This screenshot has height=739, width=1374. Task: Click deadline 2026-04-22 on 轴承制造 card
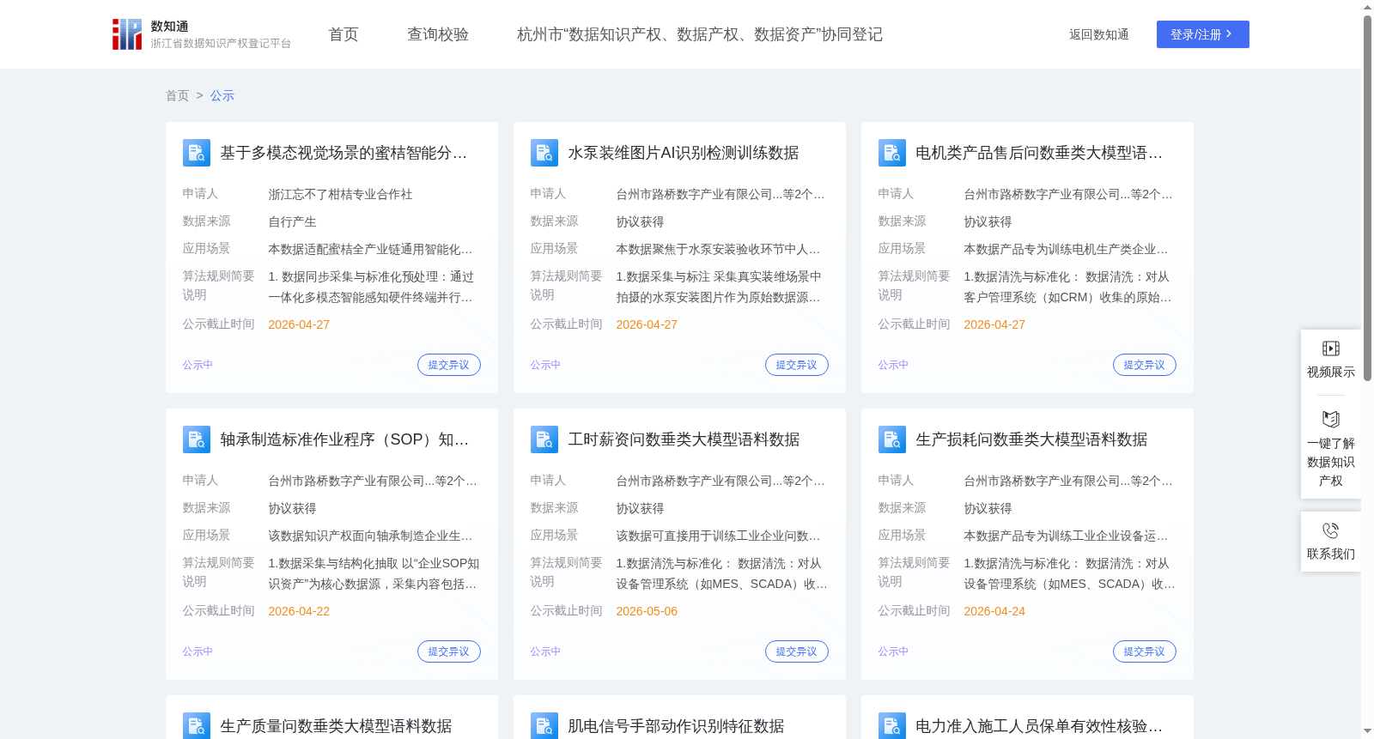(299, 611)
